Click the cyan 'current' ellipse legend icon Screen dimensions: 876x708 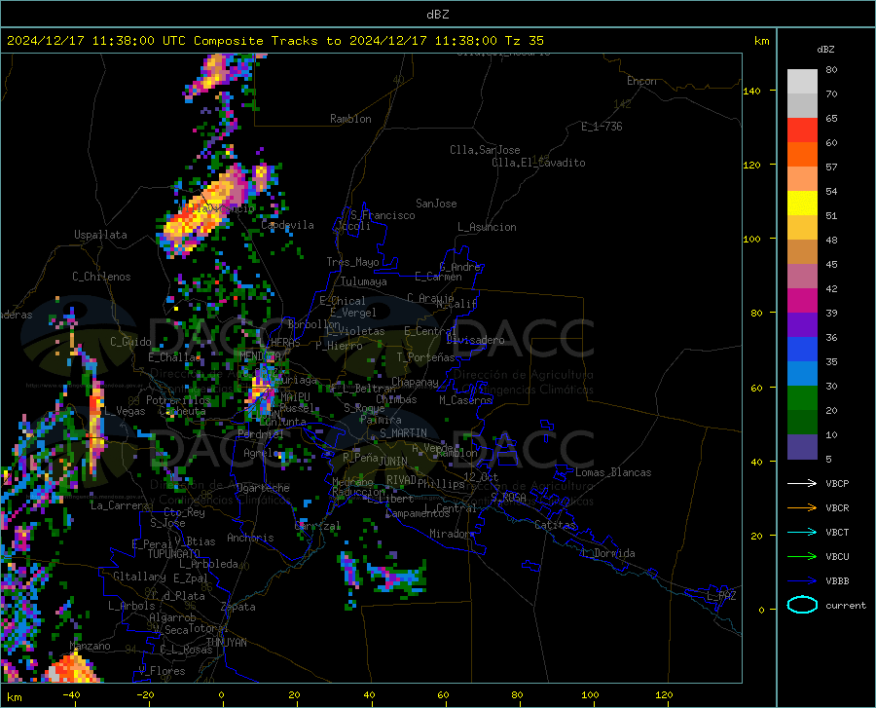(802, 605)
